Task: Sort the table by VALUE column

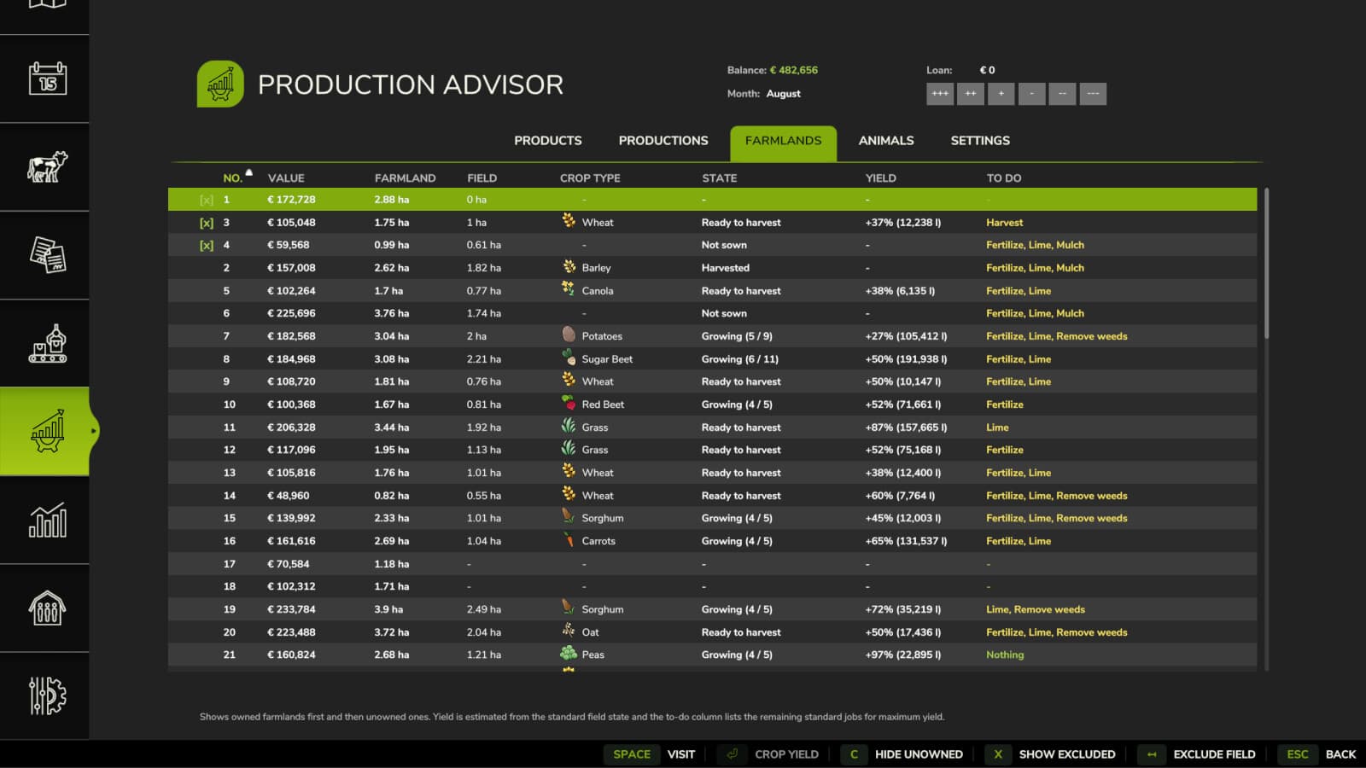Action: point(286,177)
